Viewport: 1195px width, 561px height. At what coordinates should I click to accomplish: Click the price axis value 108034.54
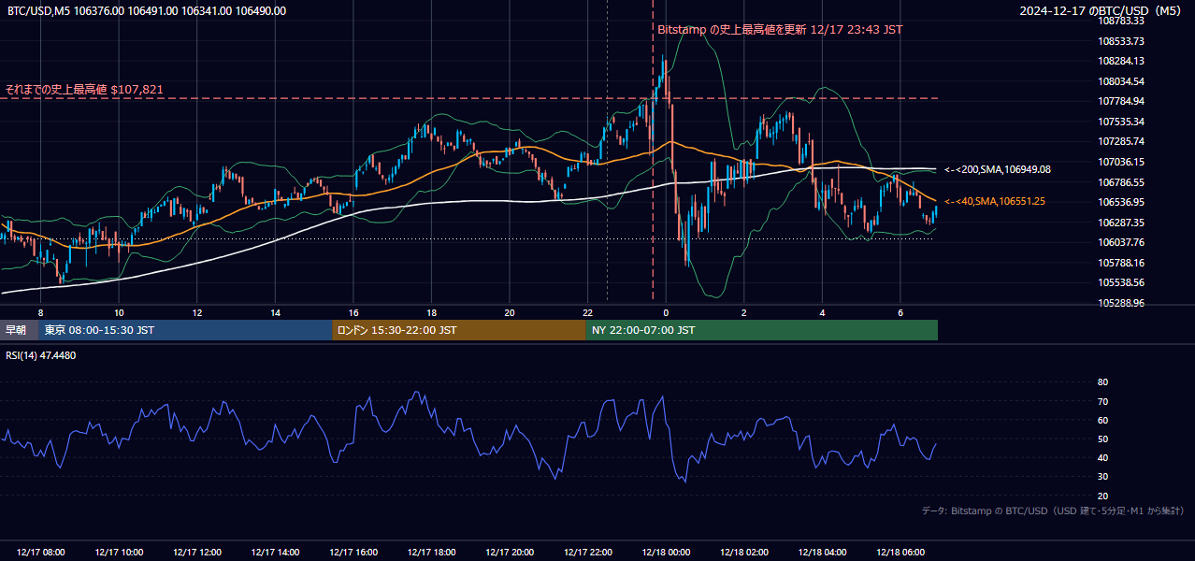pyautogui.click(x=1121, y=81)
